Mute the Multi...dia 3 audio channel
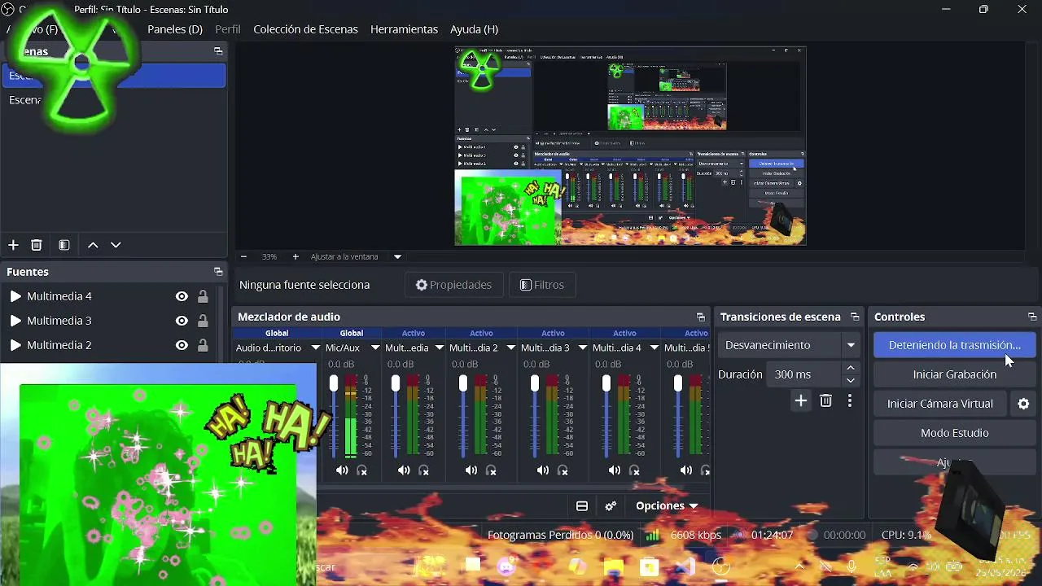 (x=543, y=470)
